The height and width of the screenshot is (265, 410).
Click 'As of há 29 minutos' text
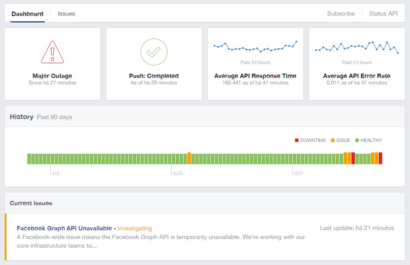coord(154,83)
